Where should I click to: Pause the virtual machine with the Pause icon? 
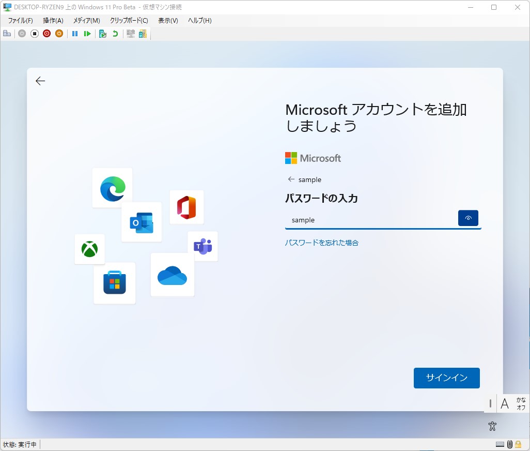click(x=75, y=33)
